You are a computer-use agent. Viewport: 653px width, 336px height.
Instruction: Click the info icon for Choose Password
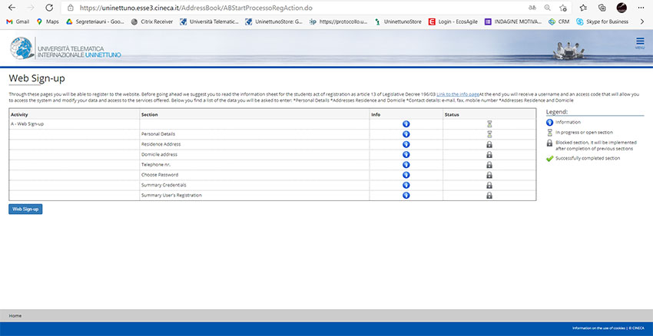(406, 175)
